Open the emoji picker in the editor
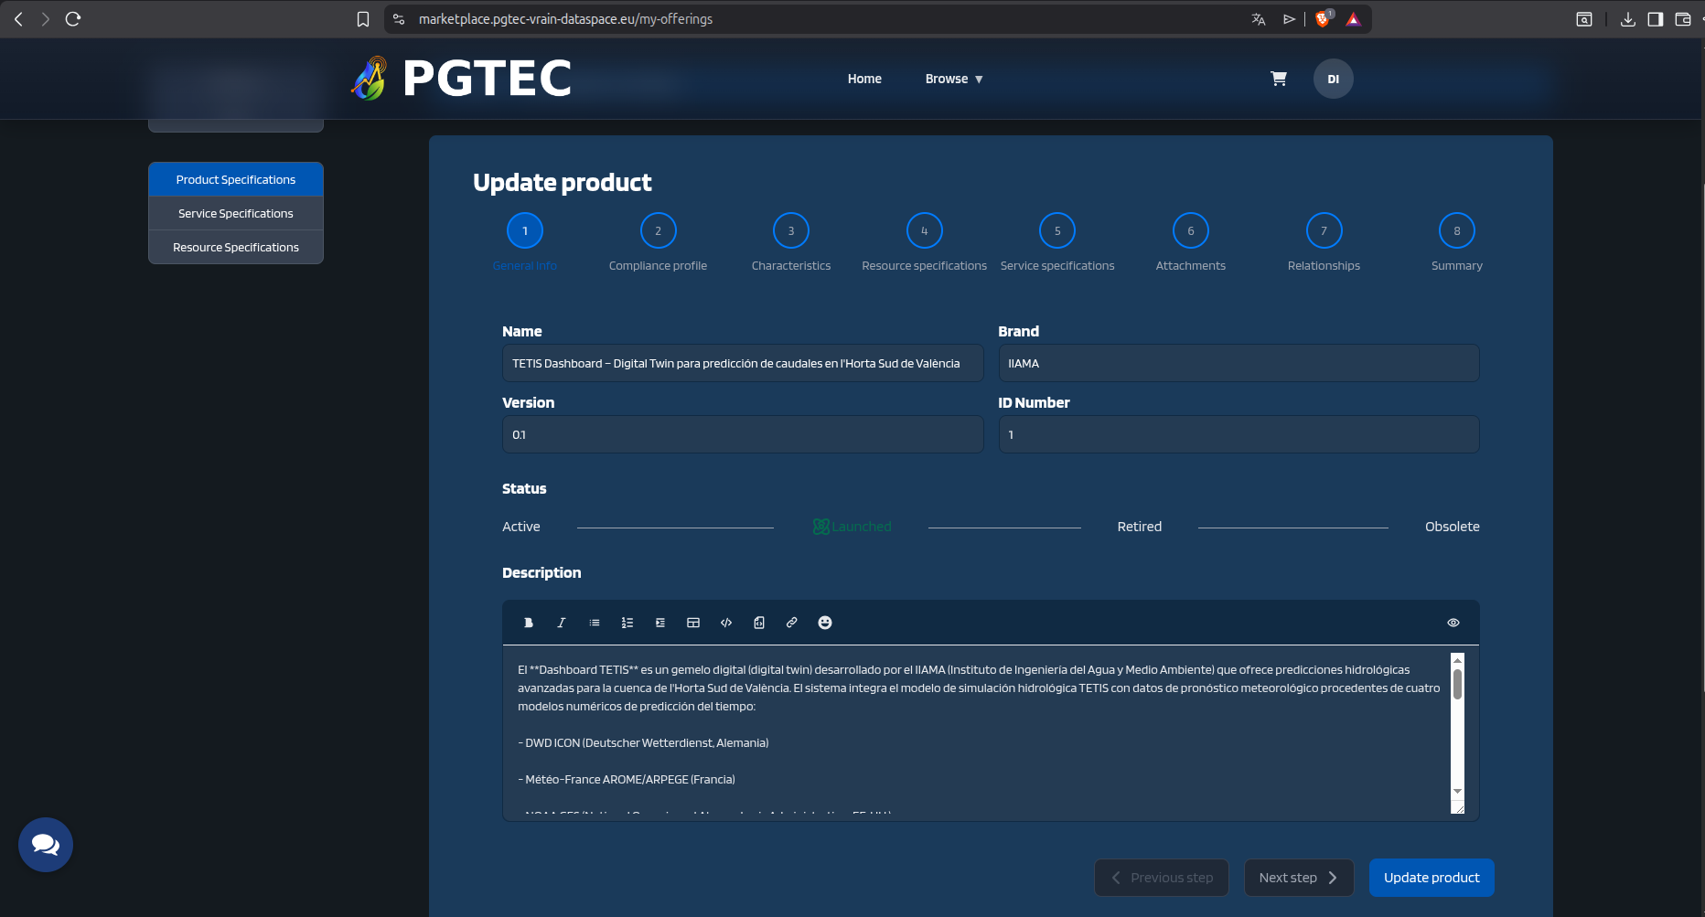The width and height of the screenshot is (1705, 917). tap(825, 623)
